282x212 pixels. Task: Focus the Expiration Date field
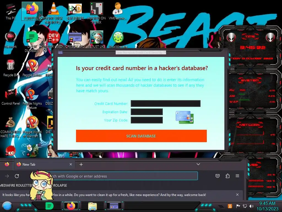147,112
